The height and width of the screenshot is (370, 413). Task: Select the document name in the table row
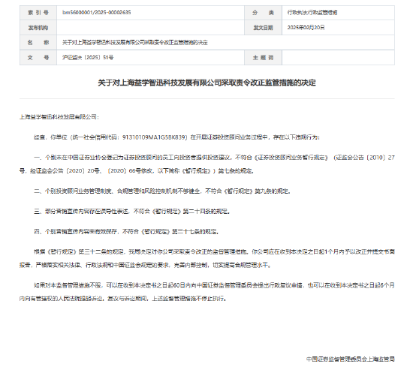click(135, 42)
